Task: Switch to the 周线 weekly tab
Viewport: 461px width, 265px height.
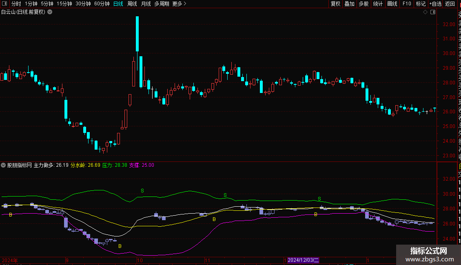Action: click(132, 4)
